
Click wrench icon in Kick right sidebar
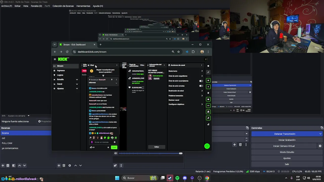point(208,118)
